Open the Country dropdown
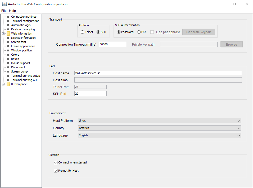 pos(160,128)
